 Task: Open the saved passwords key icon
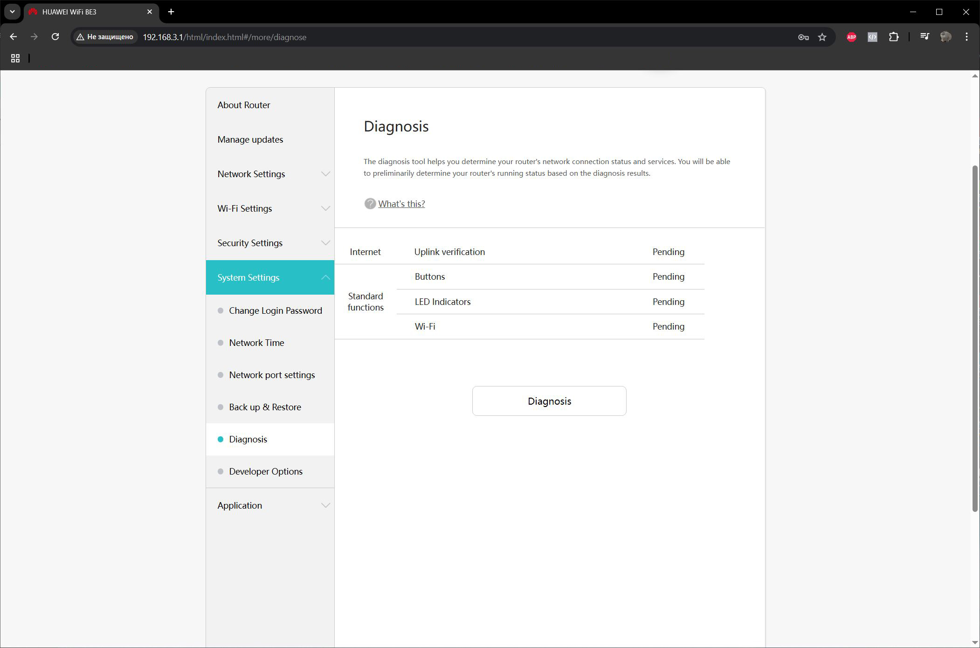[x=803, y=37]
